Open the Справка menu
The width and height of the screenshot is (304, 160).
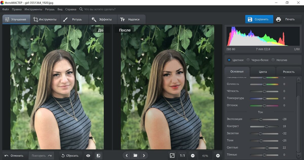(71, 9)
